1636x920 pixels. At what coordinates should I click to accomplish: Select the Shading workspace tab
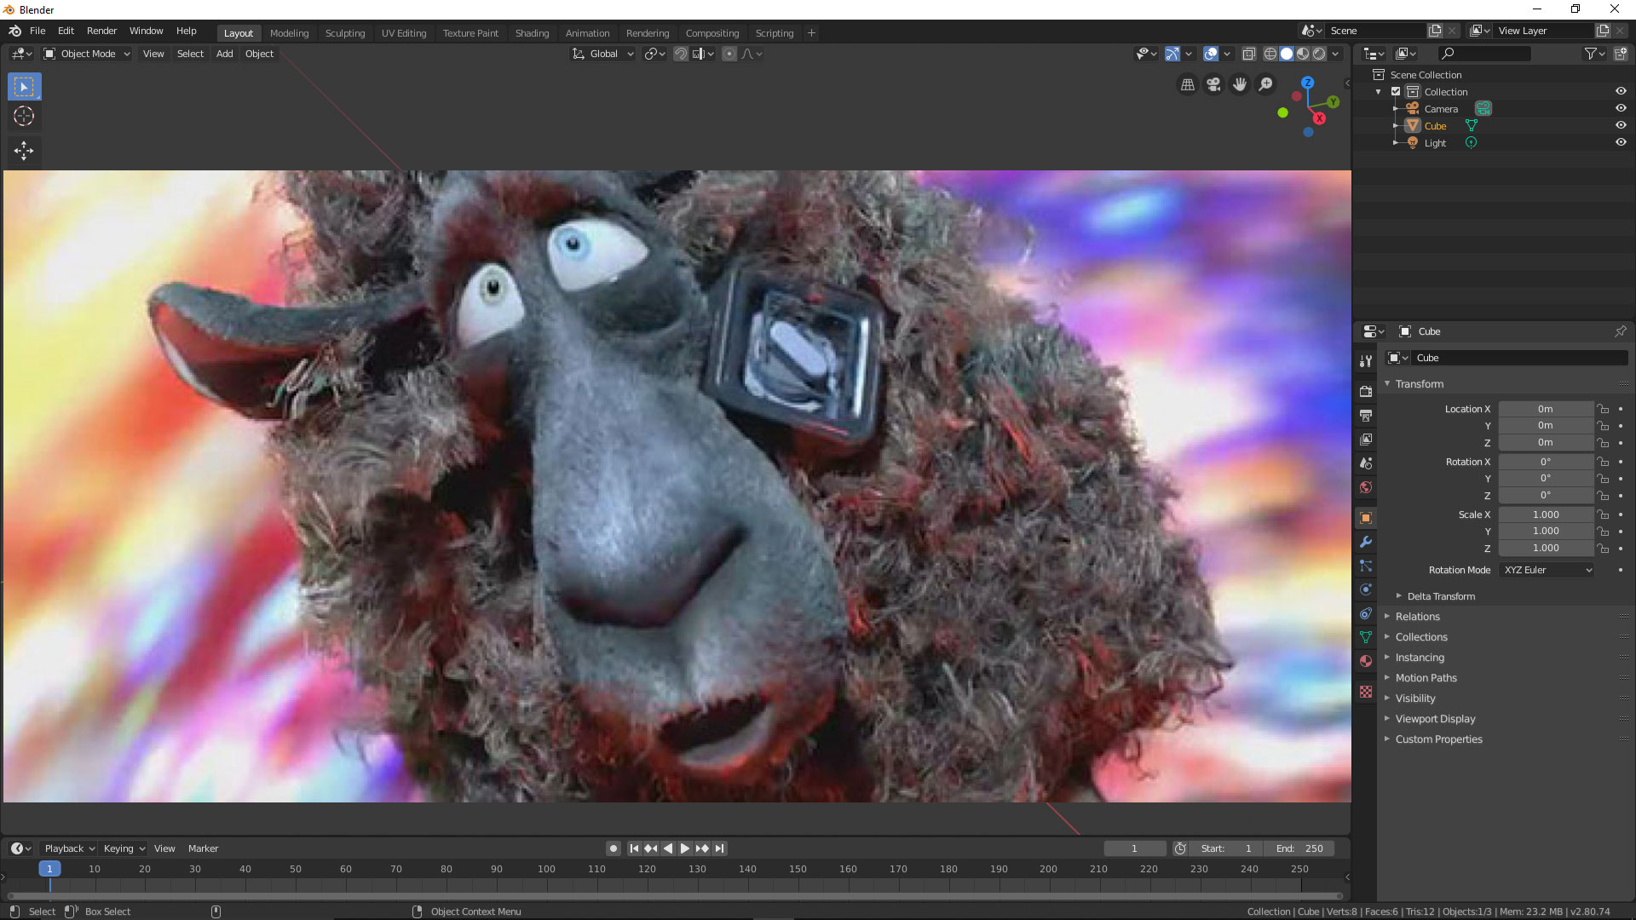click(x=532, y=32)
